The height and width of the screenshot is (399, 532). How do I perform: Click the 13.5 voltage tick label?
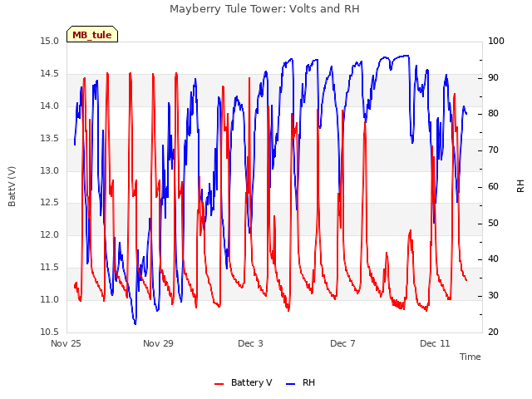point(50,138)
